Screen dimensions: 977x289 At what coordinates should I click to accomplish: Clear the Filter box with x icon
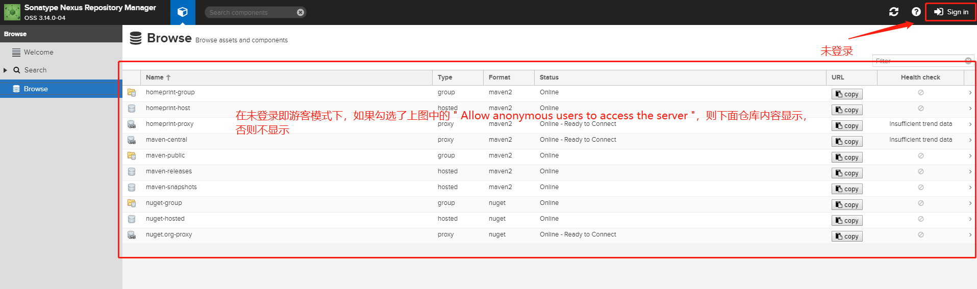click(968, 61)
